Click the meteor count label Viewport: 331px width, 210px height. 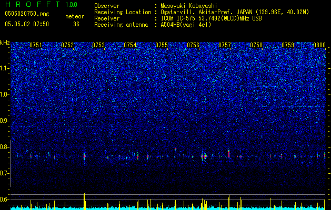pyautogui.click(x=75, y=16)
